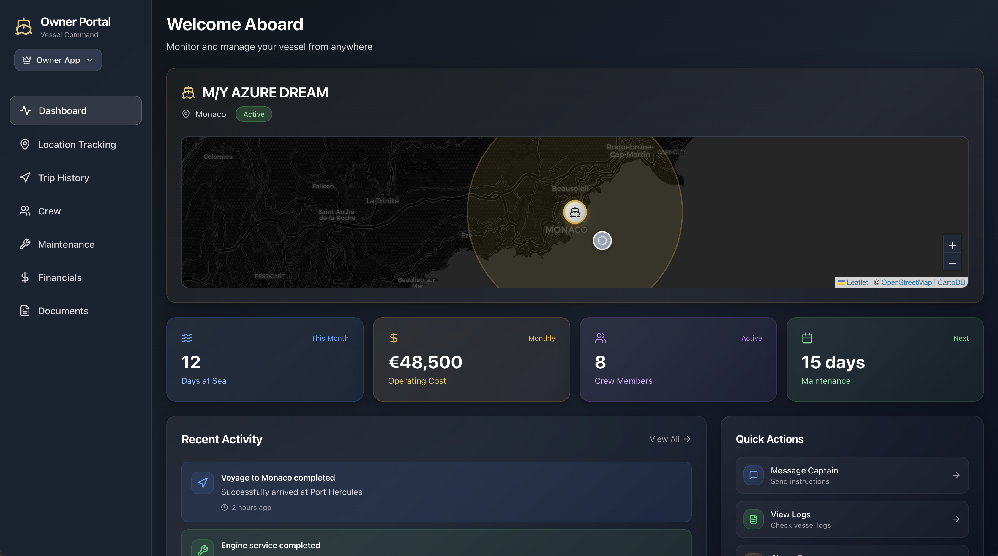Go to the Financials section

(x=60, y=277)
